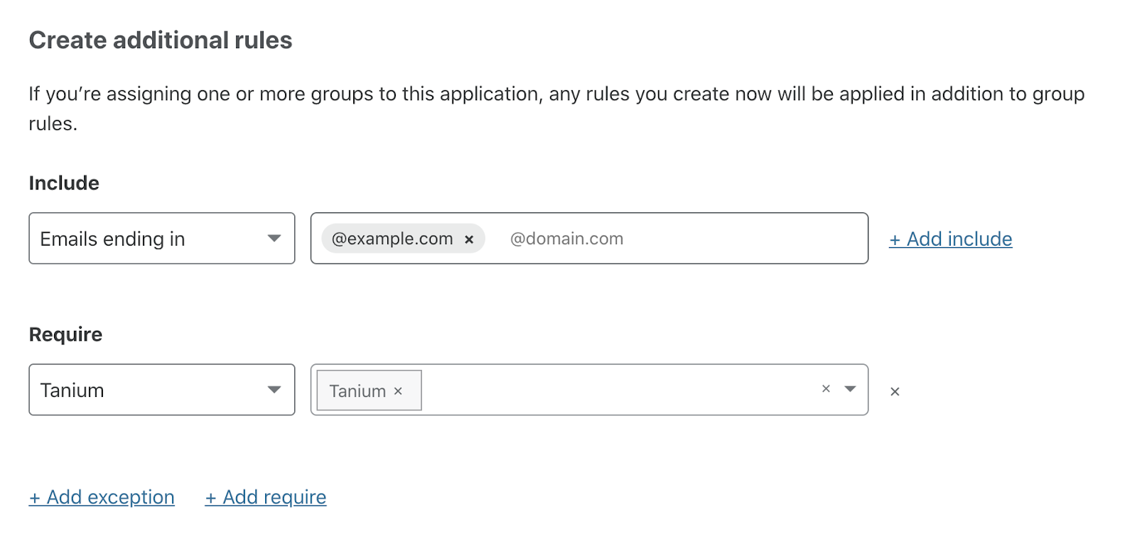Click the arrow on the 'Emails ending in' selector

coord(274,239)
